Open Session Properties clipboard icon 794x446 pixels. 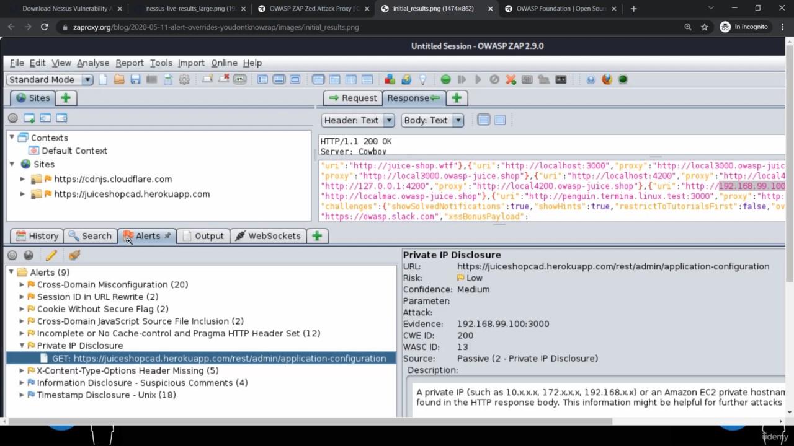167,79
